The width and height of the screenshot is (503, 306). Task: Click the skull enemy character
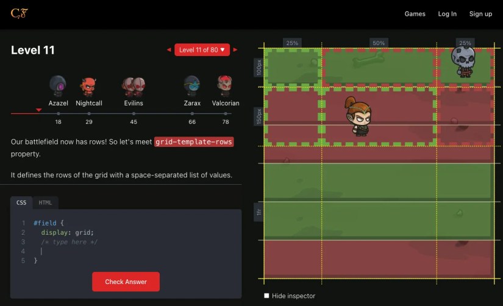tap(463, 62)
